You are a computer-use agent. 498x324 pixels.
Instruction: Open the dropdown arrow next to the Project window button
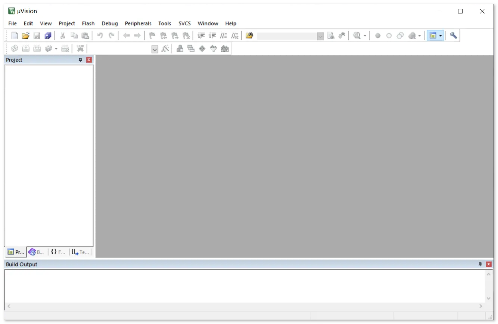(x=441, y=36)
